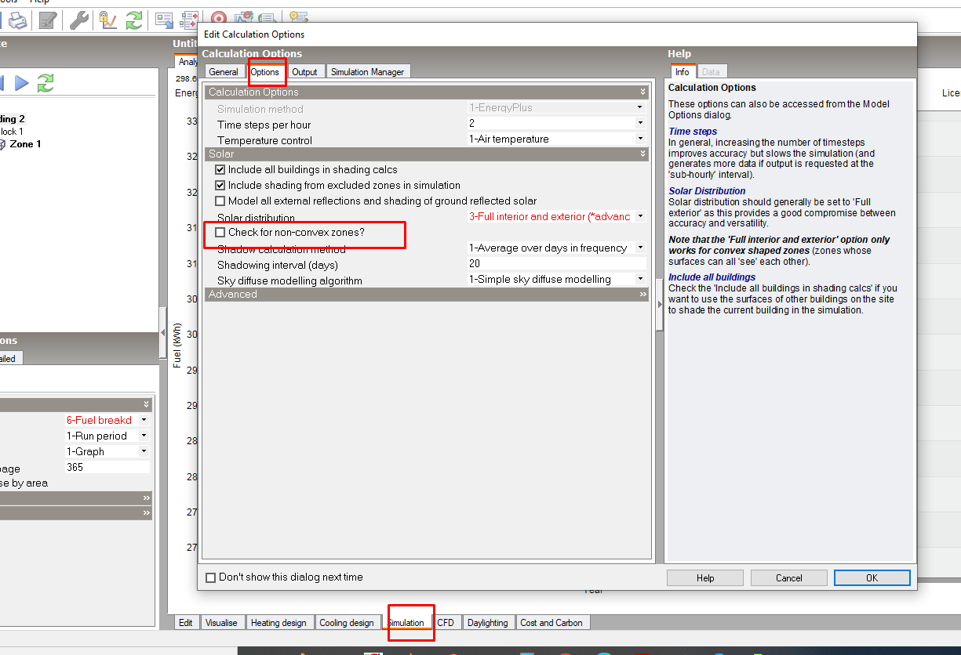Click the Shadowing interval (days) input field
This screenshot has height=655, width=961.
[x=556, y=263]
